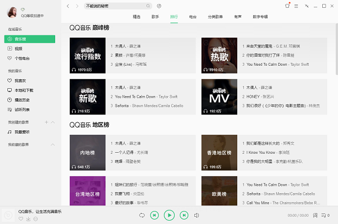Click song 尘埃 (Live) in 流行指数
The height and width of the screenshot is (224, 338).
tap(123, 65)
